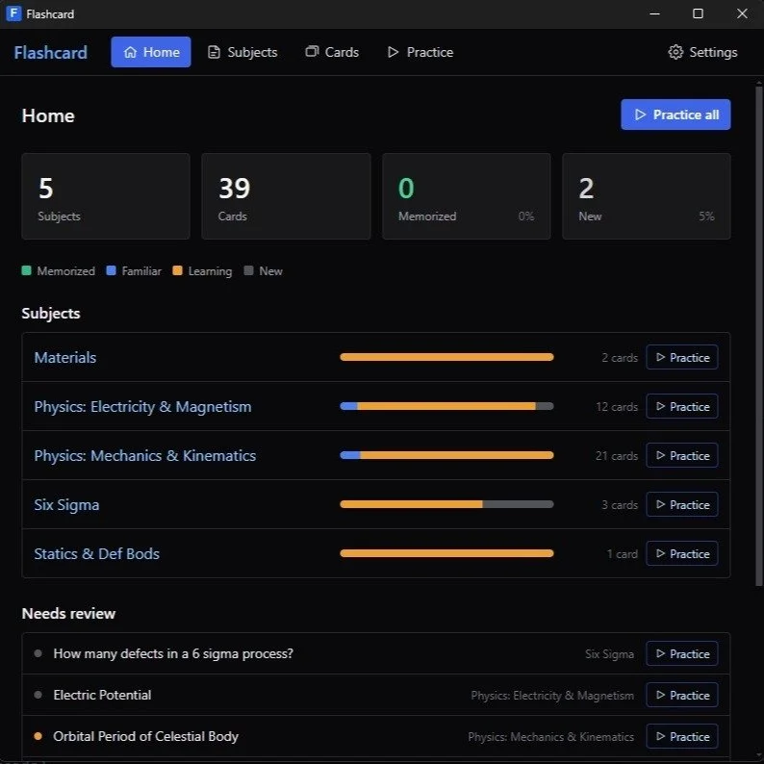764x764 pixels.
Task: Click 'Physics: Mechanics & Kinematics' label in Needs review
Action: click(551, 737)
